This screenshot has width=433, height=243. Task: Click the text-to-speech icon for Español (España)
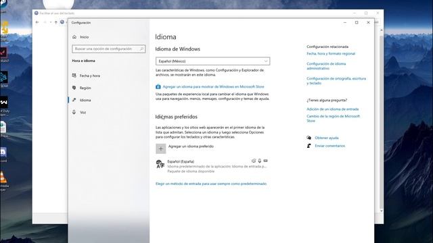[x=254, y=161]
